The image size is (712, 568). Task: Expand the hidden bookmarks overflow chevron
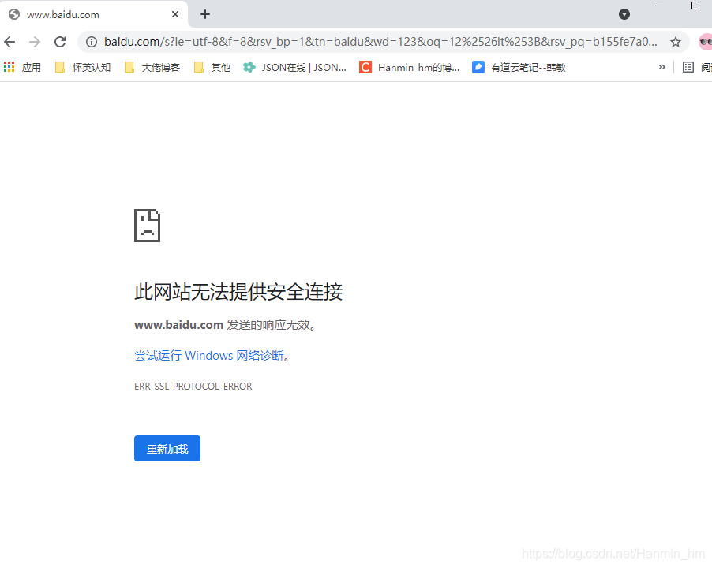[663, 67]
